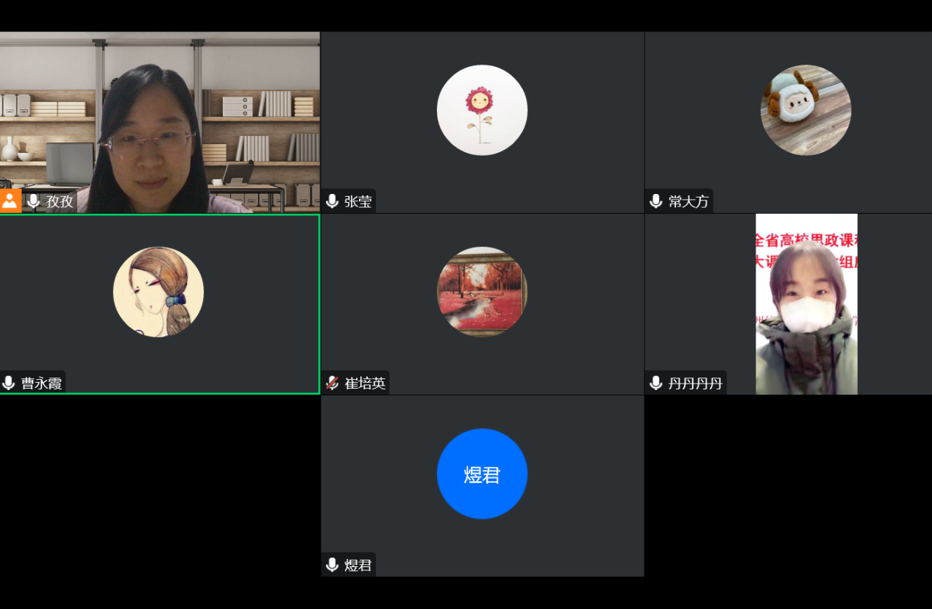Click 张莹's microphone icon
This screenshot has height=609, width=932.
(x=332, y=201)
